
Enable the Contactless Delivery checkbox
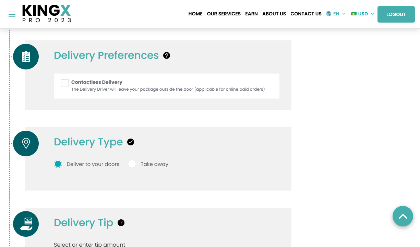point(65,83)
